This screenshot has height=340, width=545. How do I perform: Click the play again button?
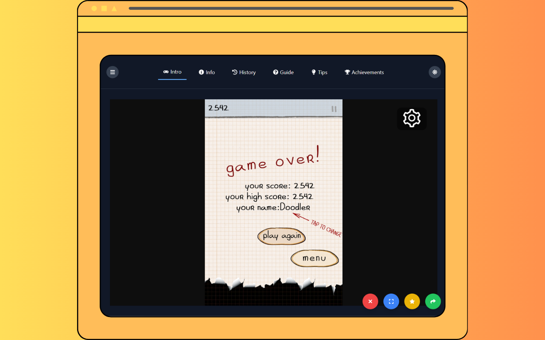tap(281, 236)
